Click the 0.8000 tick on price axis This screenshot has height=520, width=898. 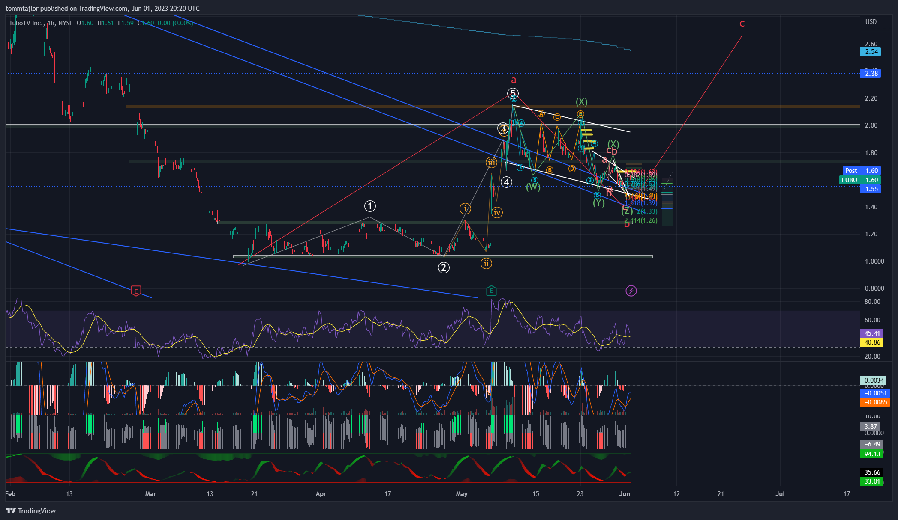[x=874, y=288]
